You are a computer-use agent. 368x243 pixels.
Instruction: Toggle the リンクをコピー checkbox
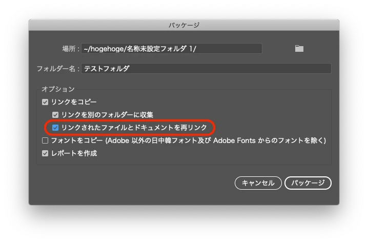tap(45, 102)
